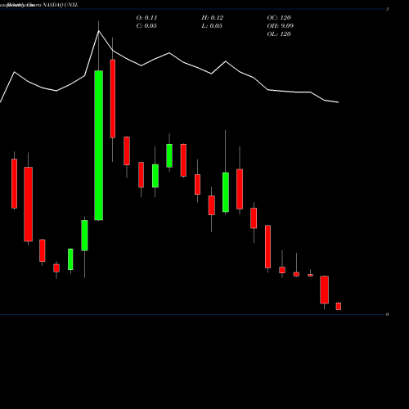This screenshot has width=409, height=409.
Task: Click the tallest green candlestick body
Action: [x=99, y=146]
